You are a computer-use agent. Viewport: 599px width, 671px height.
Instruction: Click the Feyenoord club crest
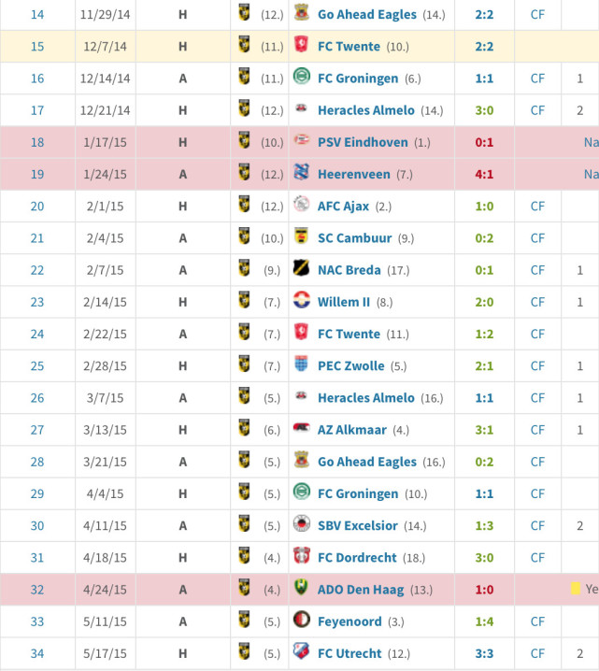(x=301, y=621)
